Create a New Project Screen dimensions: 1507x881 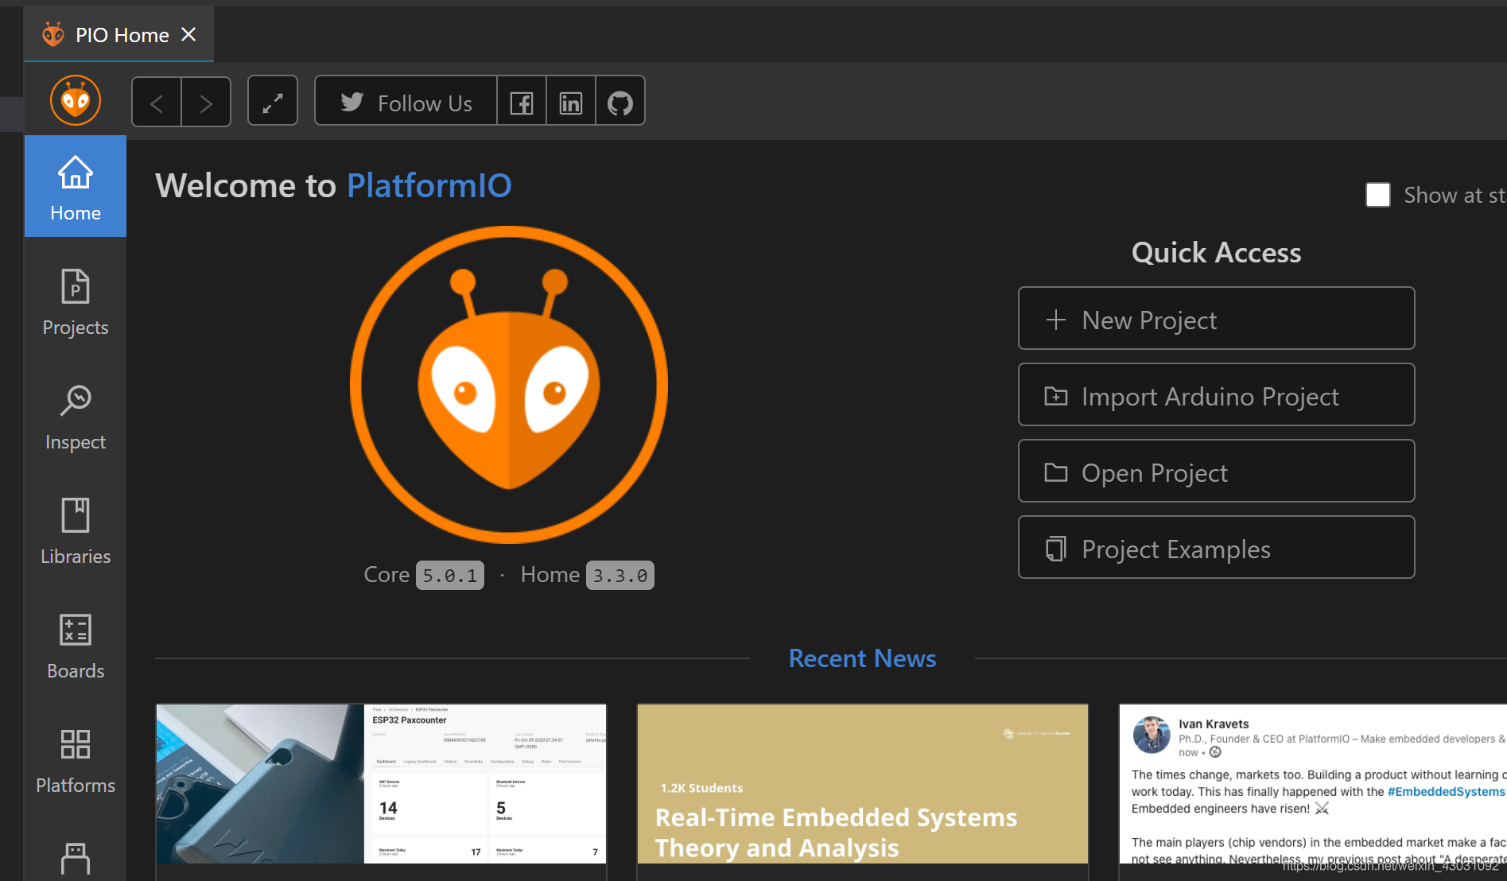pos(1216,318)
